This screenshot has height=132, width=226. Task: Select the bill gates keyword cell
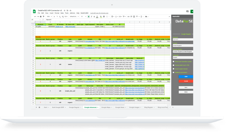click(40, 27)
